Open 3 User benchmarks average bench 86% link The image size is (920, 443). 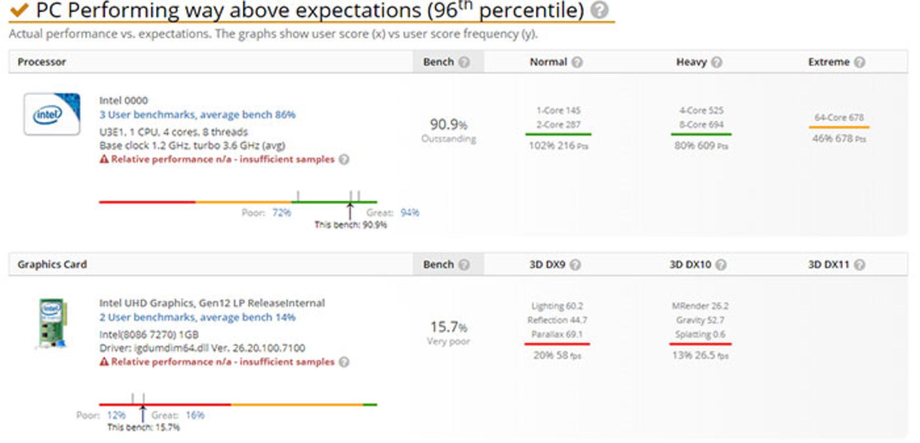(x=197, y=115)
